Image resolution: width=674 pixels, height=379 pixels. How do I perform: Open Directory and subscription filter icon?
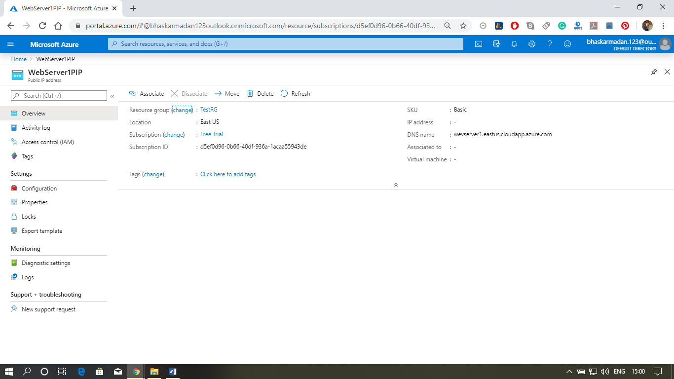click(x=496, y=44)
